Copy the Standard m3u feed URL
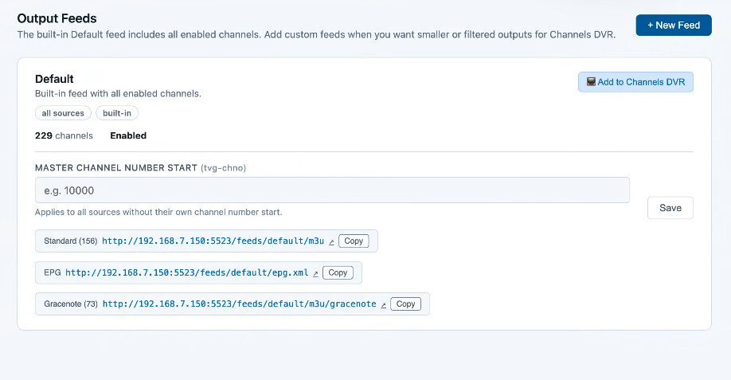731x380 pixels. (354, 241)
